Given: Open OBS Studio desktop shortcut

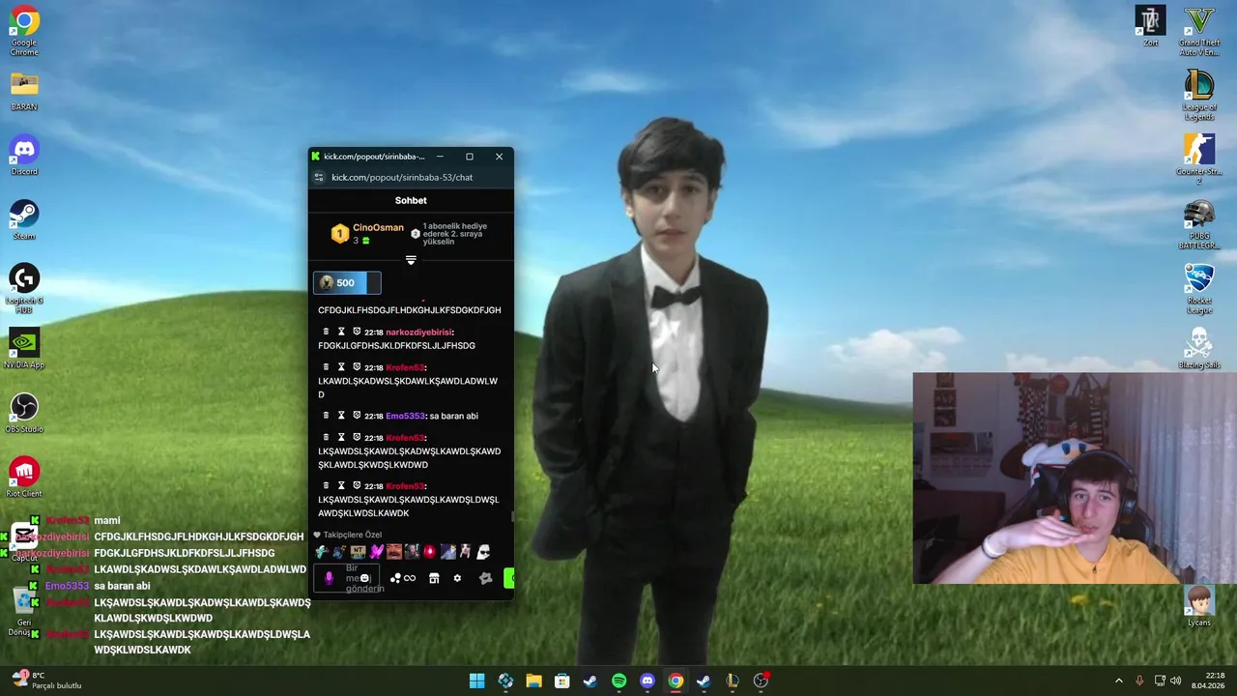Looking at the screenshot, I should [x=24, y=412].
